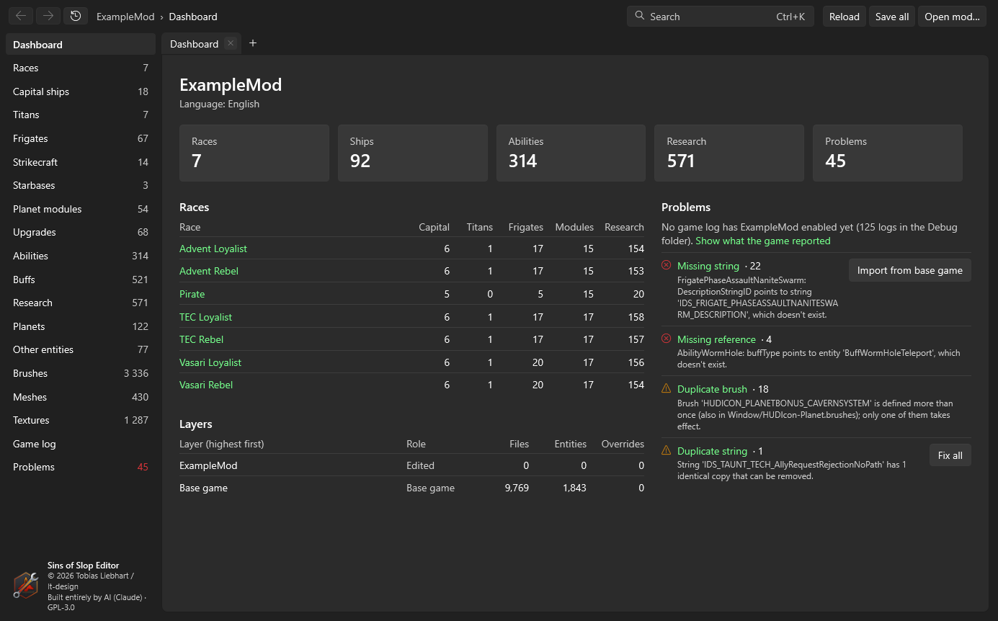Open Buffs in the sidebar
The height and width of the screenshot is (621, 998).
pos(81,280)
